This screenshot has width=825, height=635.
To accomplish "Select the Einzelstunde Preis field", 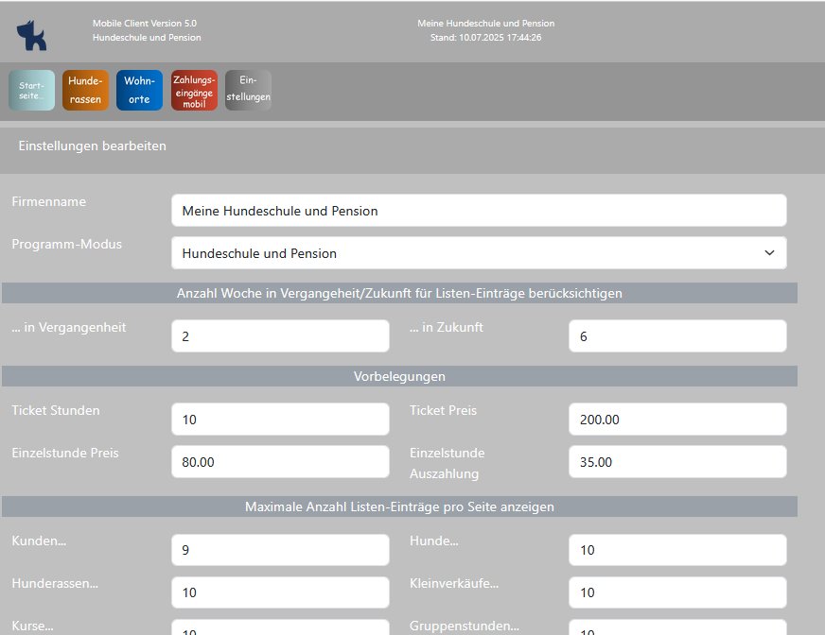I will [279, 462].
